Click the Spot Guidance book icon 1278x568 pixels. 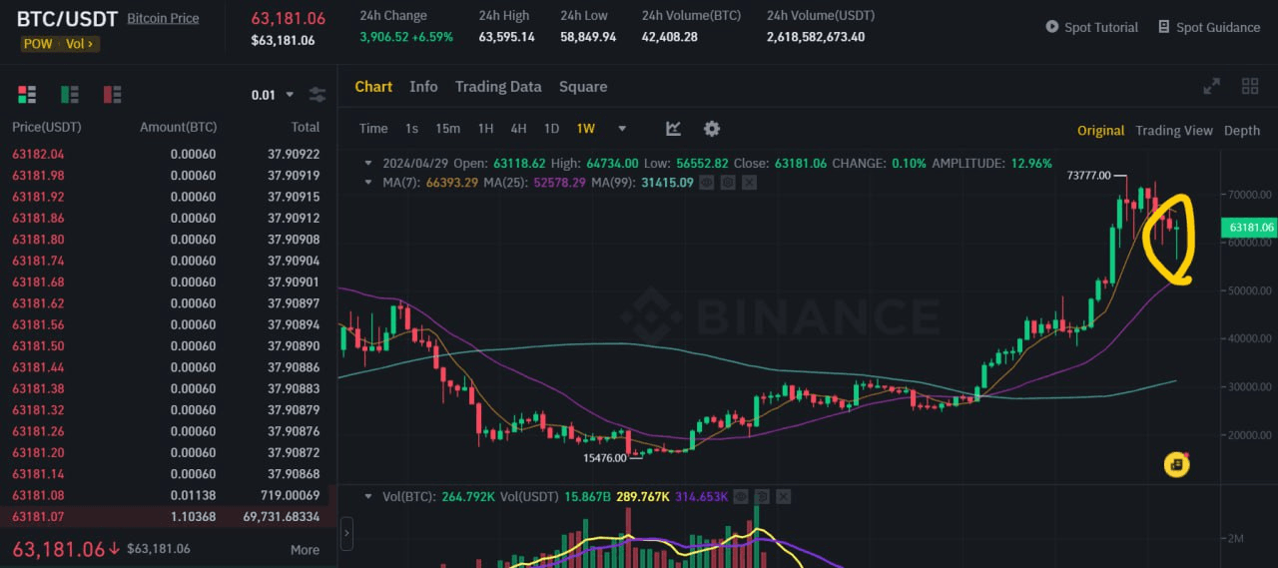click(x=1164, y=27)
